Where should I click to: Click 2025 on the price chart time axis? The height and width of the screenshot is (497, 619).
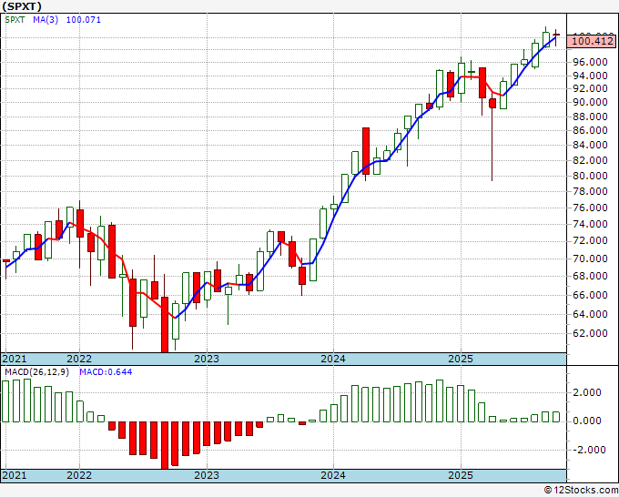tap(461, 359)
